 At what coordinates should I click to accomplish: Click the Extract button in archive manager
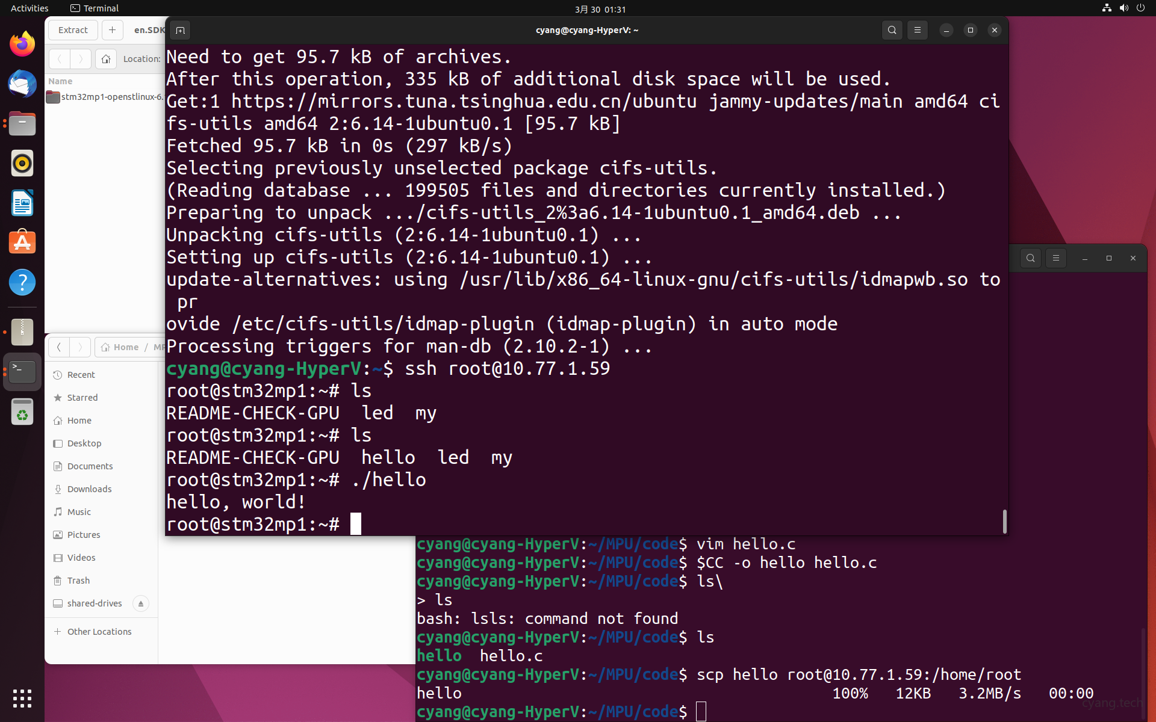[x=73, y=30]
